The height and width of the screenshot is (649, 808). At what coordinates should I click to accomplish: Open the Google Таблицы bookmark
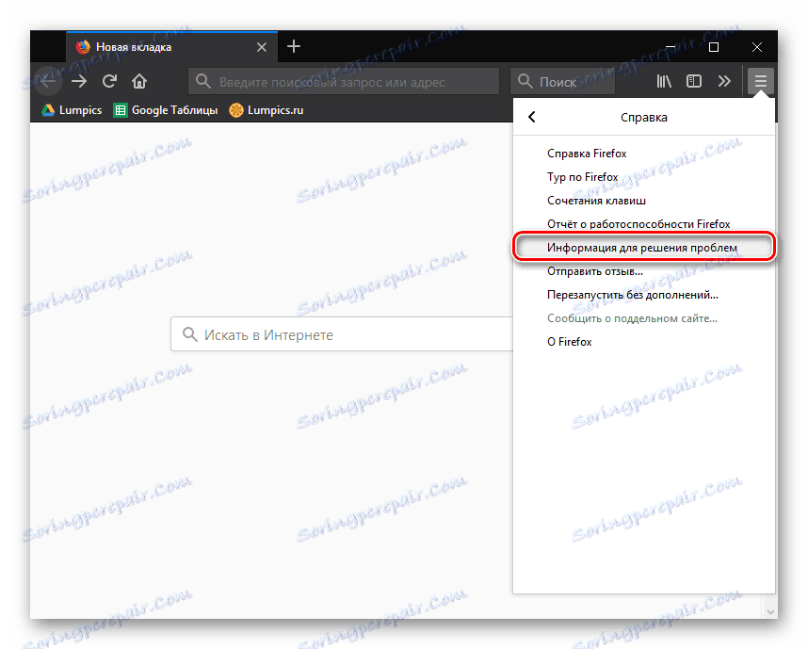(x=166, y=110)
